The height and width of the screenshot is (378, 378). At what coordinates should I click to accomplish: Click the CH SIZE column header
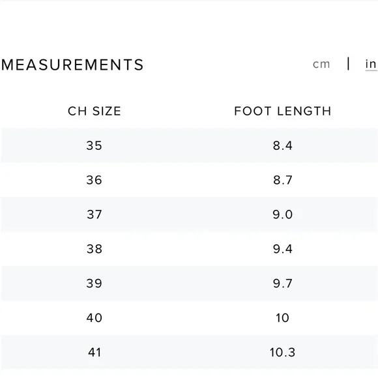click(x=94, y=111)
